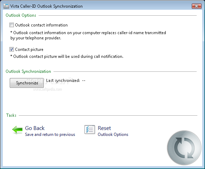
Task: Click the 'Last synchronized: --' status text
Action: pos(66,80)
